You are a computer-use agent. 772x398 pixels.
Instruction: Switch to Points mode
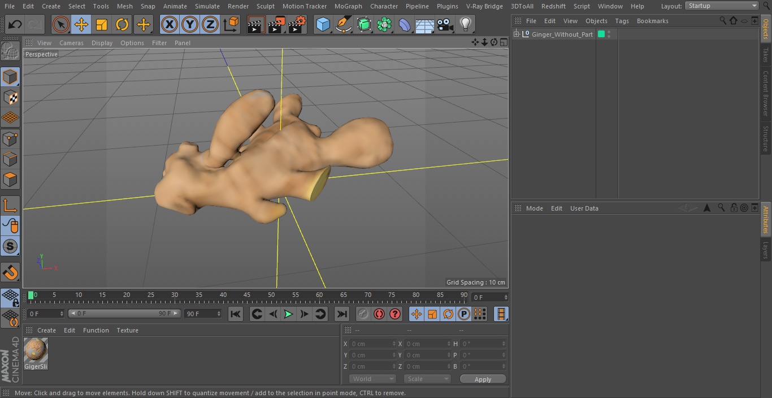coord(10,138)
